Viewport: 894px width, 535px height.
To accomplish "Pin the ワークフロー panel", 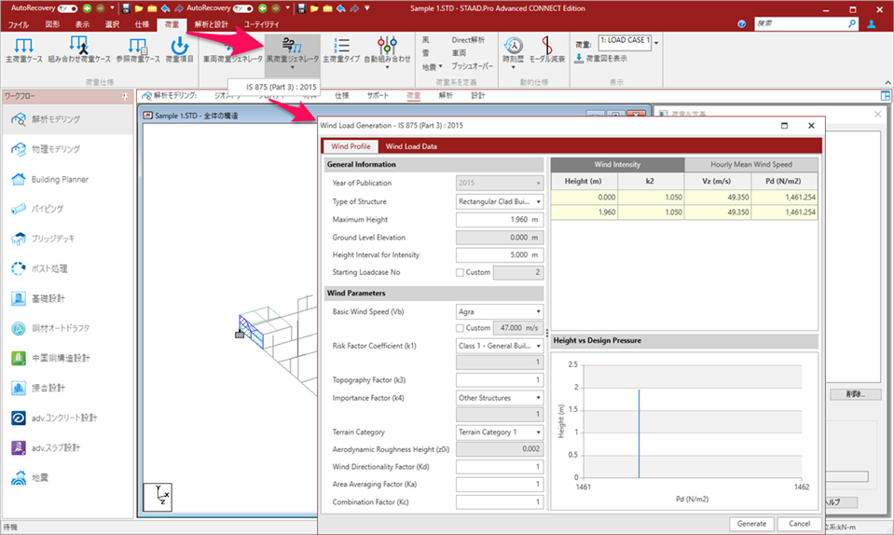I will 124,96.
